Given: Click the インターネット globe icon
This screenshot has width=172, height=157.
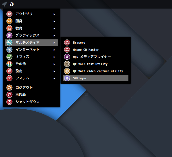Looking at the screenshot, I should [9, 50].
